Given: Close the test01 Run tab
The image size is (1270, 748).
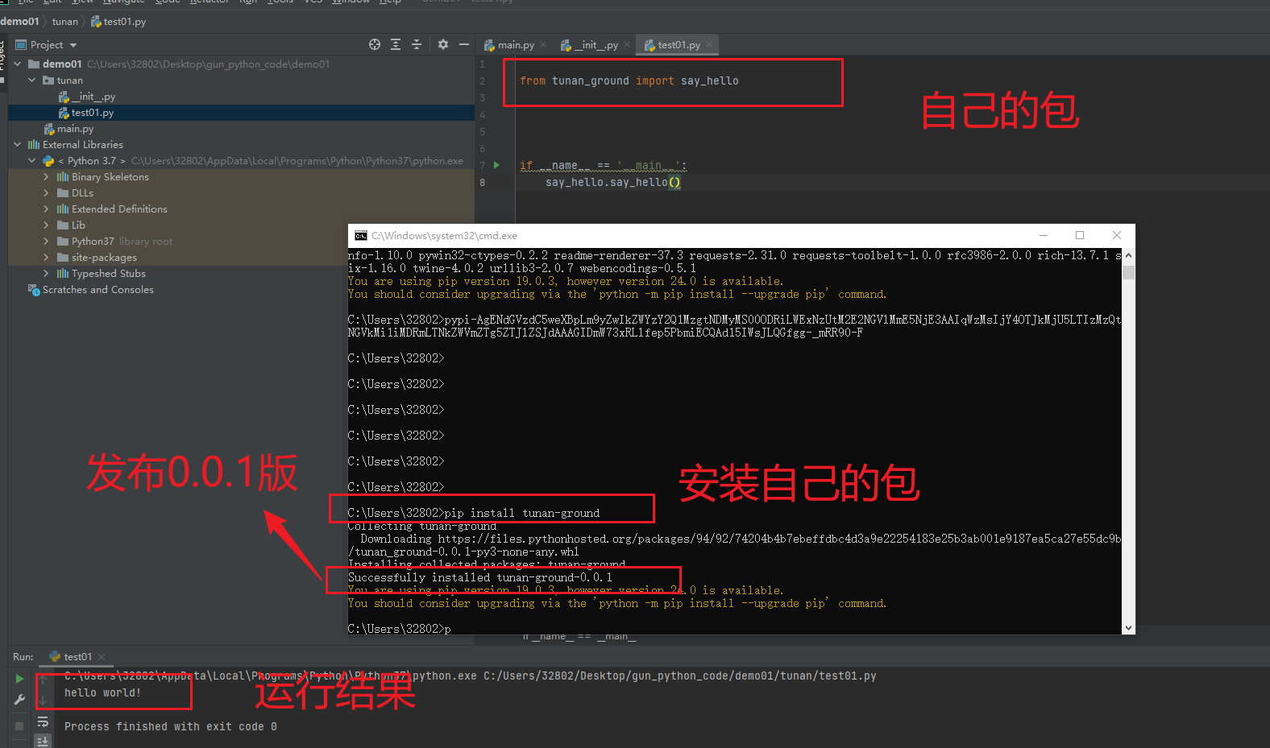Looking at the screenshot, I should coord(102,657).
